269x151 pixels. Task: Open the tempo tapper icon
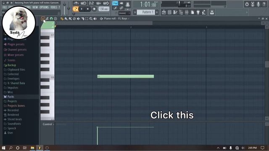(204, 12)
